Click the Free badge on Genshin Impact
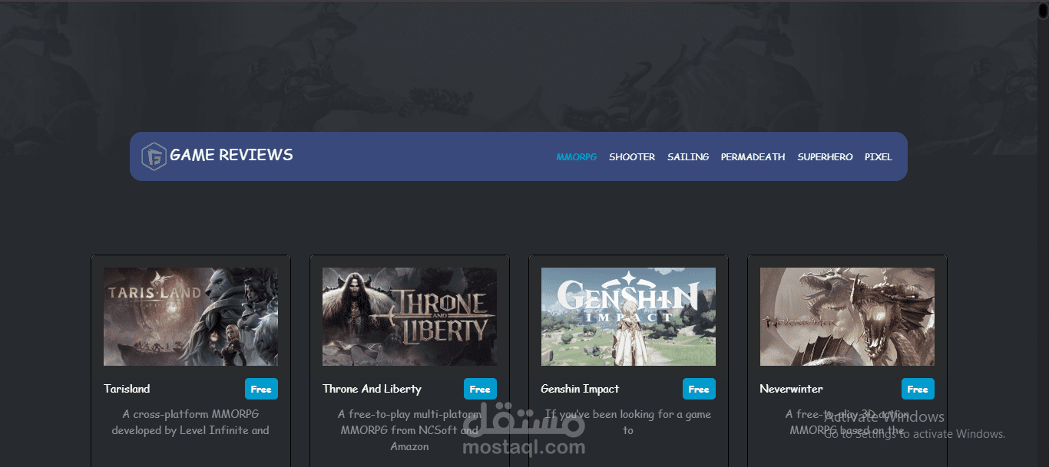The width and height of the screenshot is (1049, 467). (x=699, y=389)
